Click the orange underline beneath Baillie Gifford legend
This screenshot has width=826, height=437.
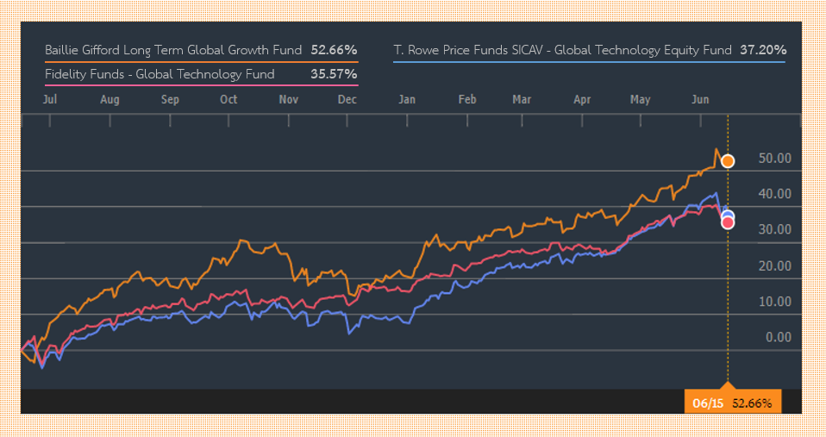tap(201, 62)
